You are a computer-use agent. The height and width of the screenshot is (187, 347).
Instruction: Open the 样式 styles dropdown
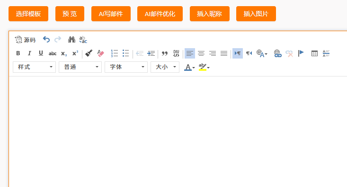click(x=34, y=67)
